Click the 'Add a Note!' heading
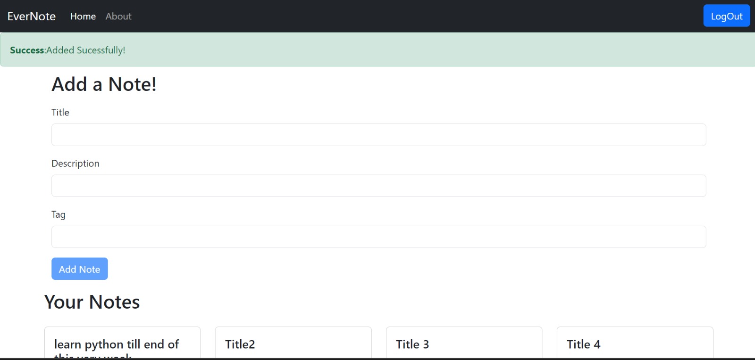Image resolution: width=755 pixels, height=360 pixels. click(104, 84)
